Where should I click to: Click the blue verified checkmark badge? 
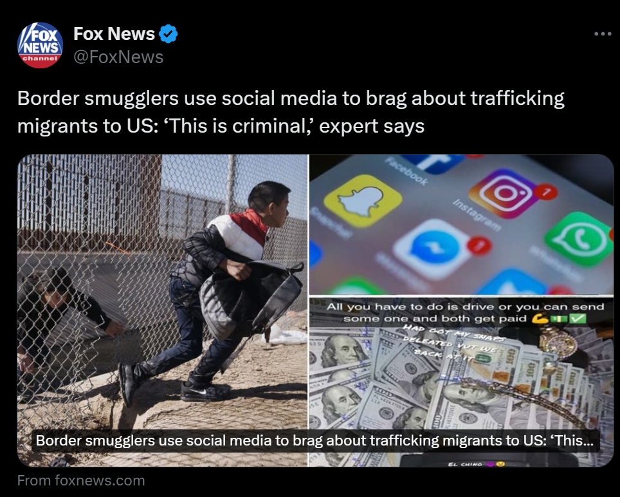168,34
